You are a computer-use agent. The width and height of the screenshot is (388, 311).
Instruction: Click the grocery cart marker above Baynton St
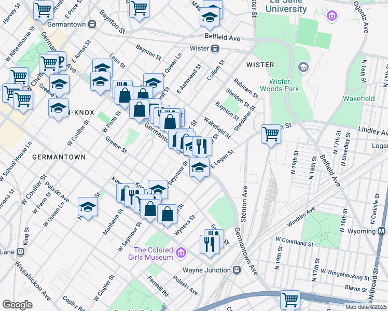(138, 8)
